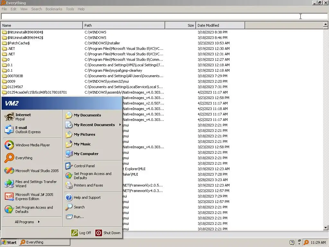Open the Tools menu
This screenshot has width=329, height=247.
pyautogui.click(x=70, y=9)
